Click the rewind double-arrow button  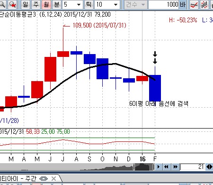pos(166,166)
